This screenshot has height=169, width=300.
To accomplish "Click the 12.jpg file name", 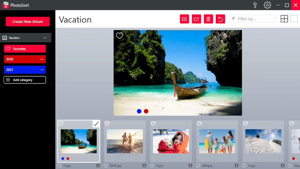I will [67, 166].
